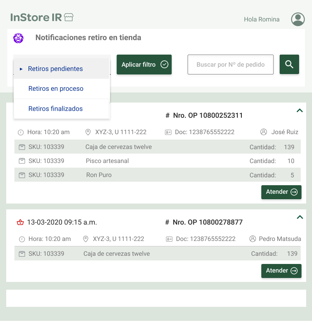The image size is (312, 324).
Task: Collapse the 10800278877 order card chevron
Action: [x=300, y=217]
